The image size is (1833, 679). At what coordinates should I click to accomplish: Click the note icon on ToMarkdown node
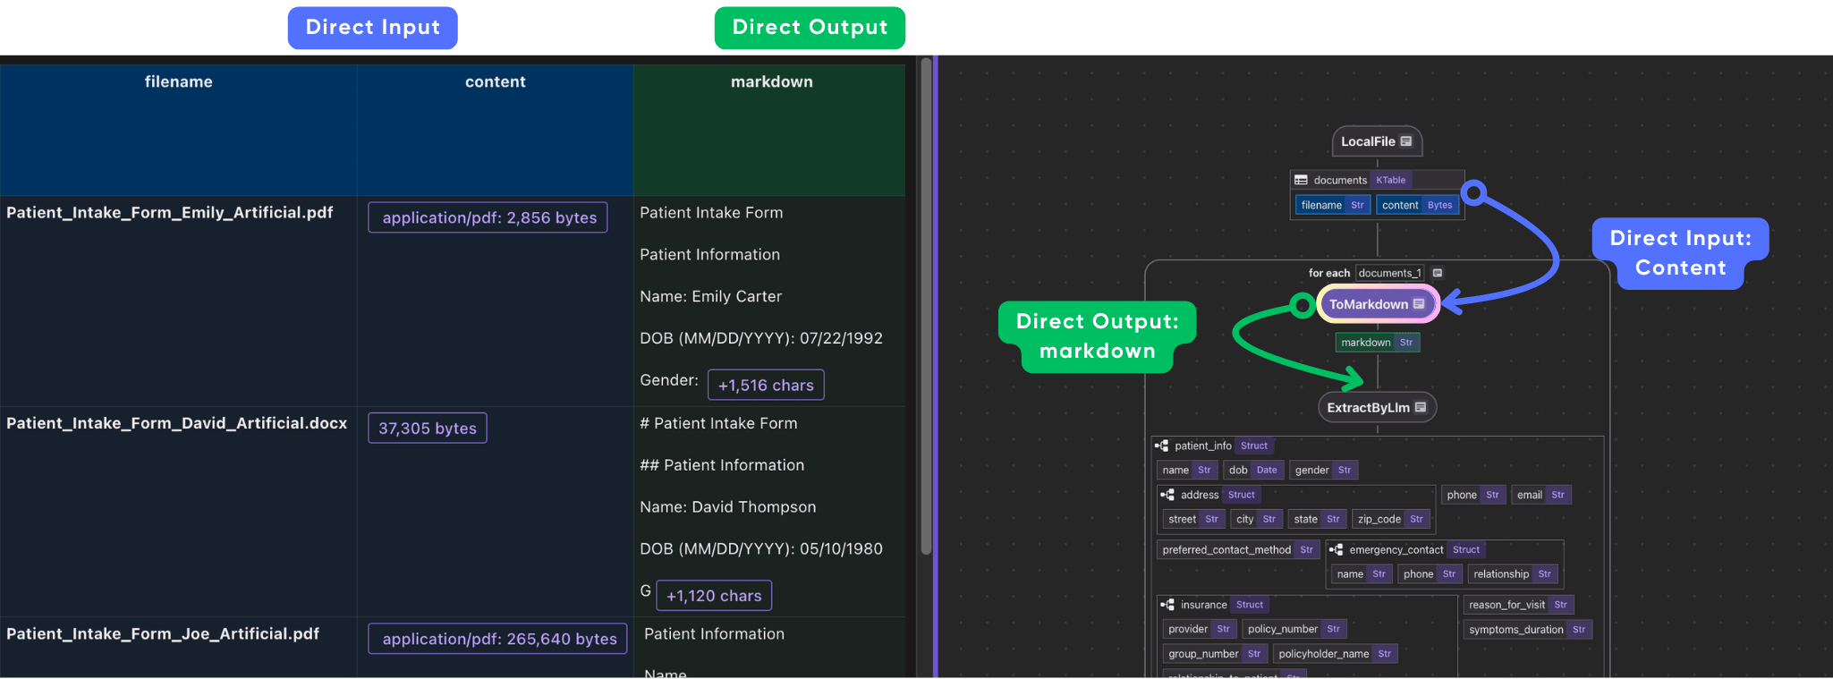(x=1419, y=304)
